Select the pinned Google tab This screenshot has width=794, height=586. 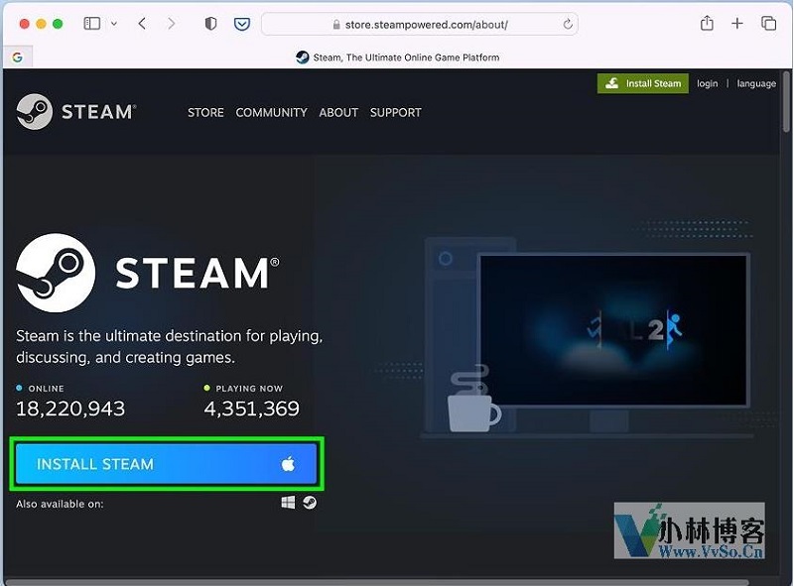[x=18, y=58]
